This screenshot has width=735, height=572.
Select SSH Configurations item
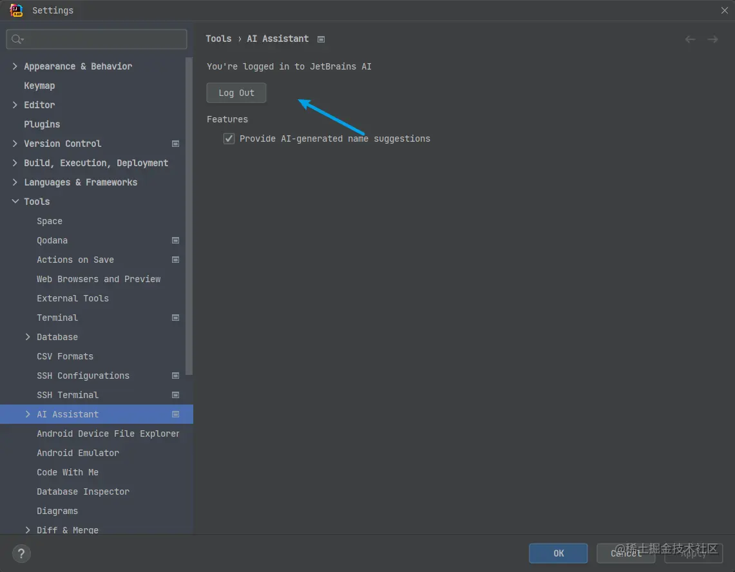coord(83,376)
